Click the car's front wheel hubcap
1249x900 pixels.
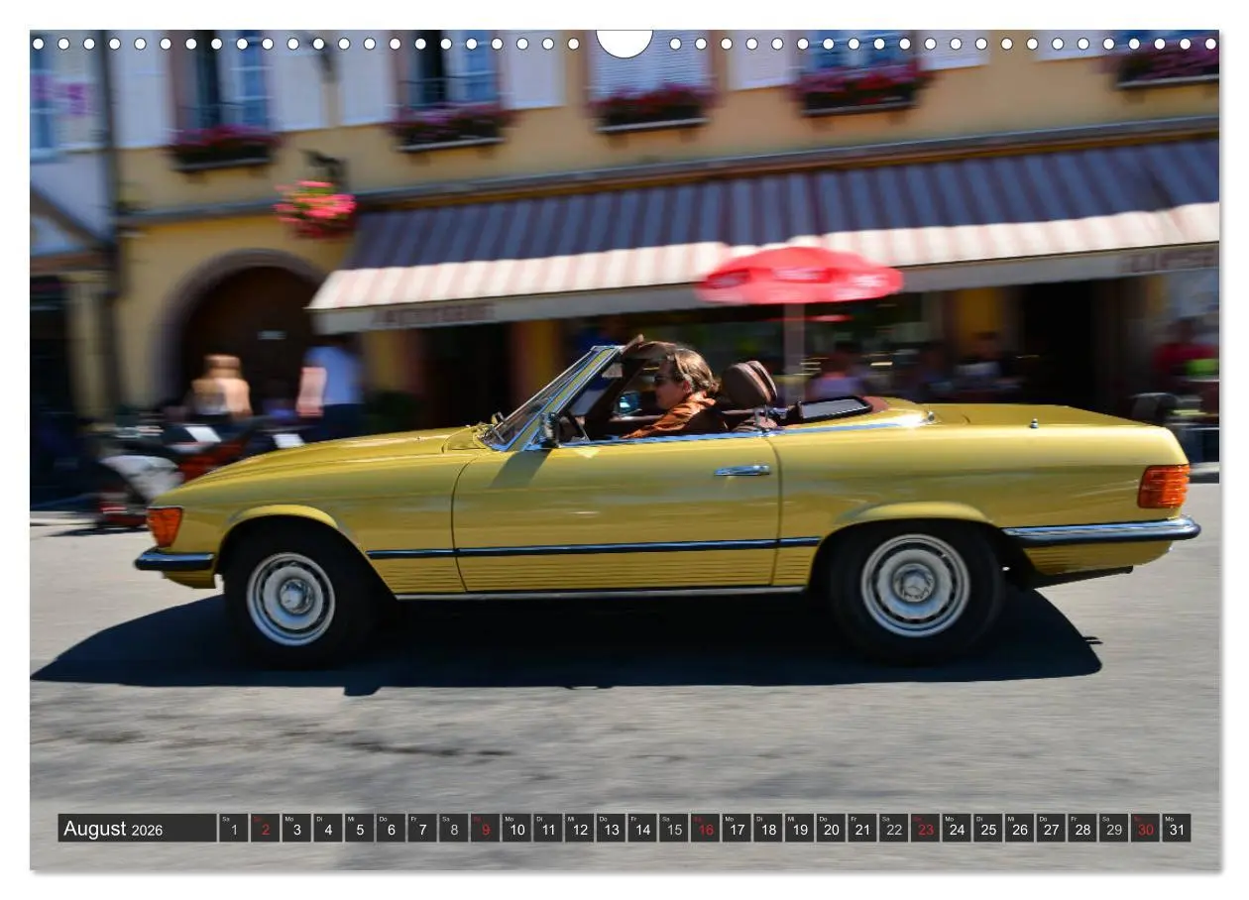click(x=290, y=599)
